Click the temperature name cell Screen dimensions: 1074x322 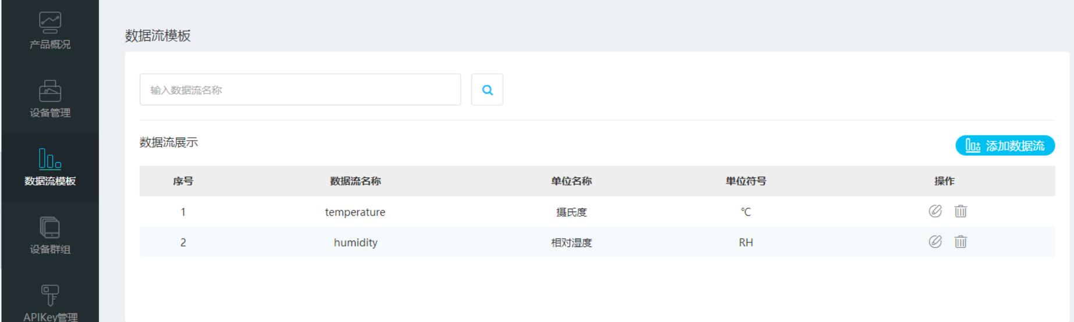point(355,212)
